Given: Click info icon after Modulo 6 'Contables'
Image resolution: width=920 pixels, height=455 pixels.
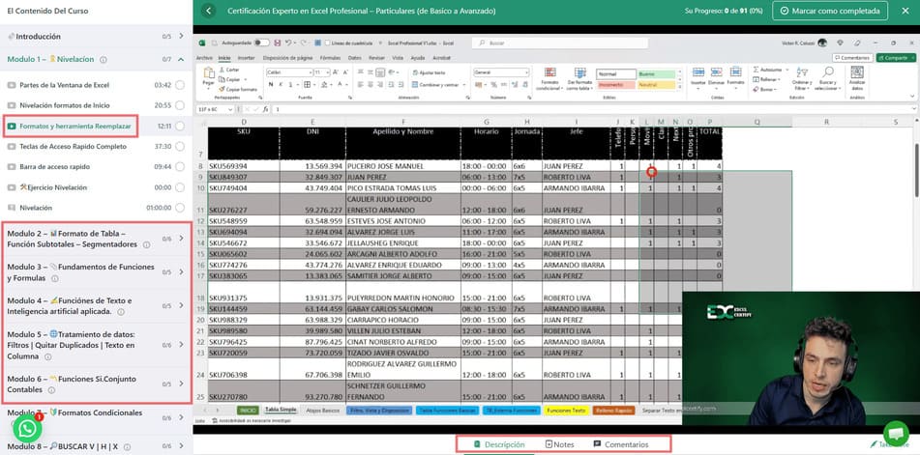Looking at the screenshot, I should click(x=51, y=390).
